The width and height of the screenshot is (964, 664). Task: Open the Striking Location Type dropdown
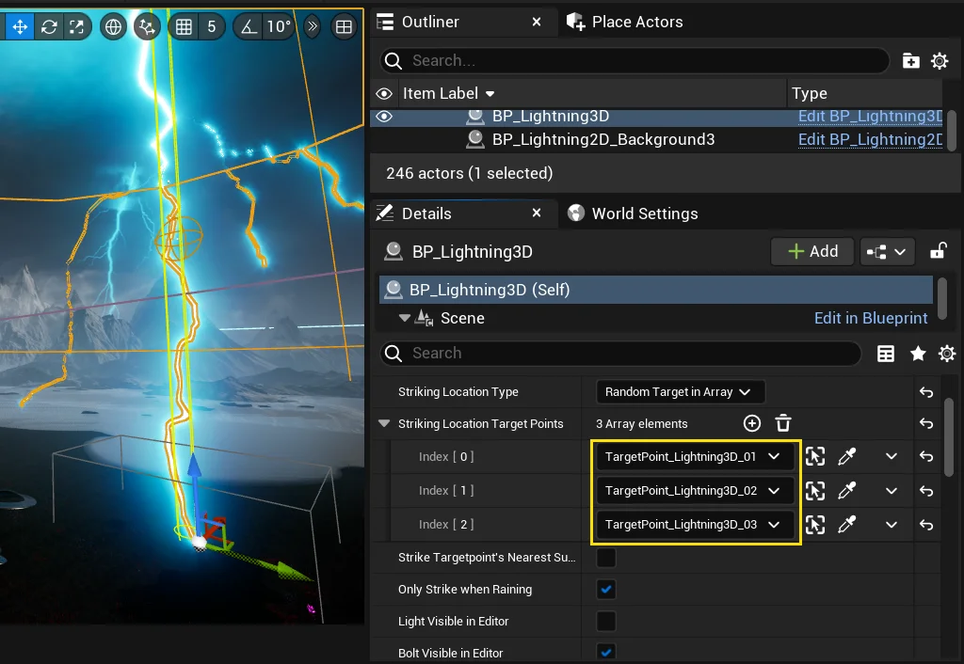point(680,392)
